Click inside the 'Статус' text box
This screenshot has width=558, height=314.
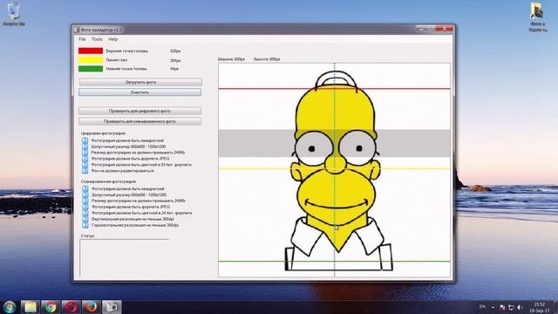[x=125, y=258]
